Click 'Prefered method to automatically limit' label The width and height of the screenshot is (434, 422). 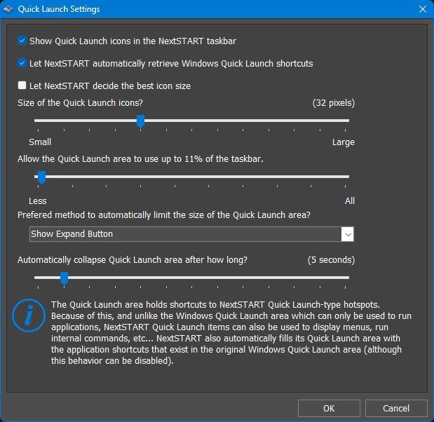tap(164, 215)
